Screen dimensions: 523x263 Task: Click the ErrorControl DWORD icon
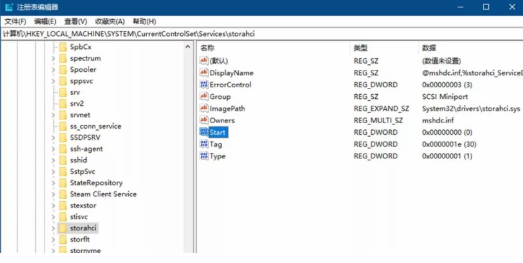[x=204, y=85]
